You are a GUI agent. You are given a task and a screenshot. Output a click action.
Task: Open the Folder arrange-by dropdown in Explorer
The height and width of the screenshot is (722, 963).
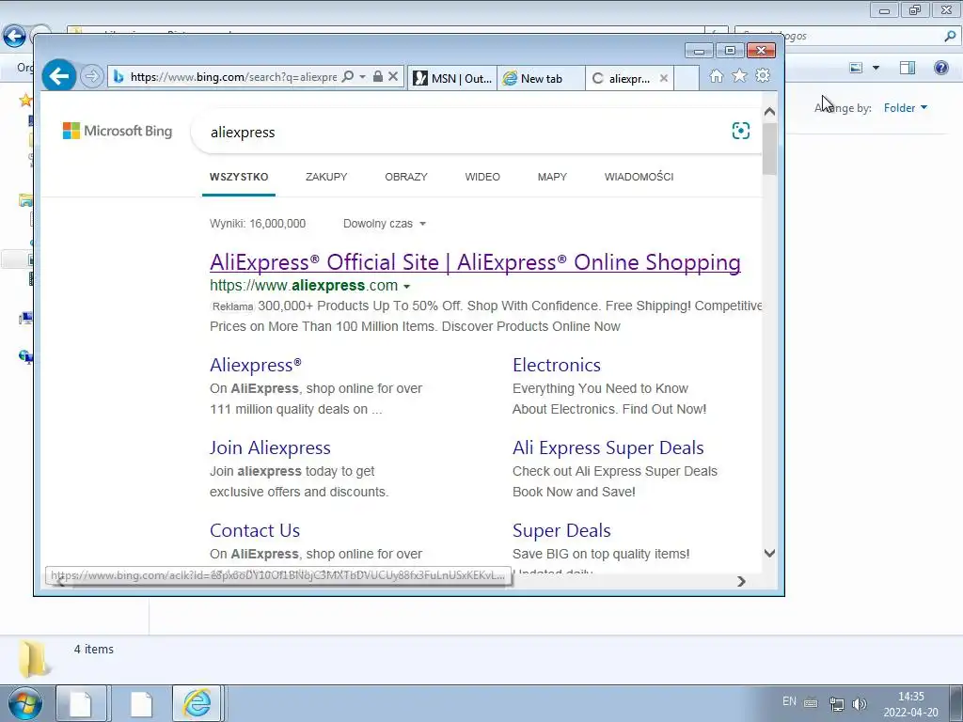[906, 108]
